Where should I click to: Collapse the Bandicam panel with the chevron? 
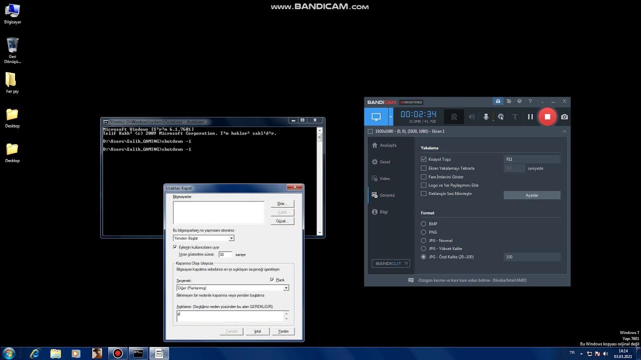[x=564, y=131]
